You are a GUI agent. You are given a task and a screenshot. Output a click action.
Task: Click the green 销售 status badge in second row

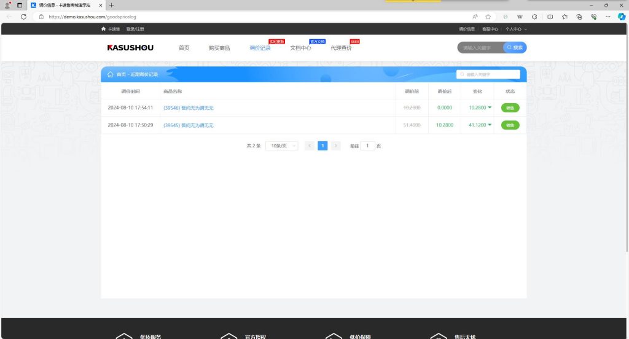coord(510,125)
